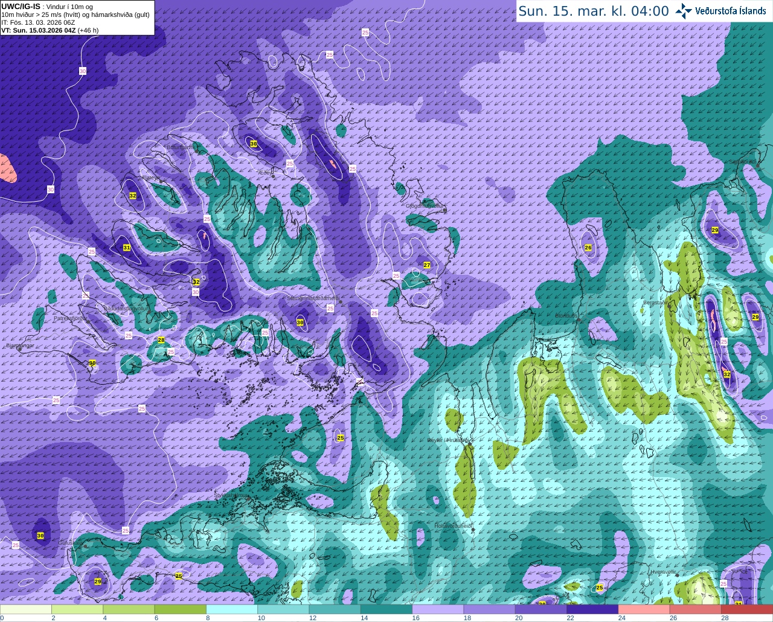Viewport: 773px width, 622px height.
Task: Select the 26–28 m/s legend swatch
Action: pyautogui.click(x=696, y=609)
